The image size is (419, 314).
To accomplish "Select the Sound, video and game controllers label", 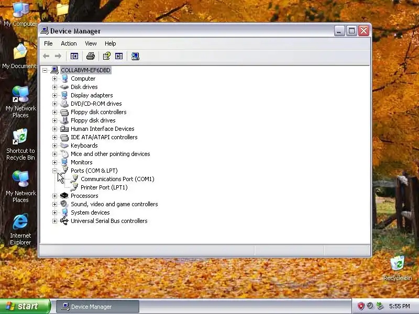I will tap(114, 204).
